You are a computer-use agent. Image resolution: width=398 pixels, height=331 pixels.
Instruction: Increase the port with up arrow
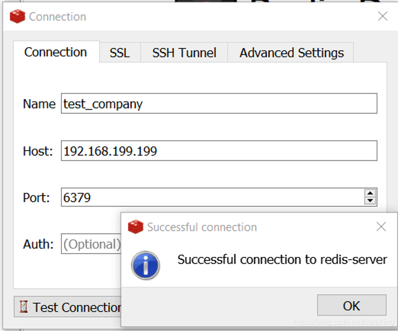point(370,193)
